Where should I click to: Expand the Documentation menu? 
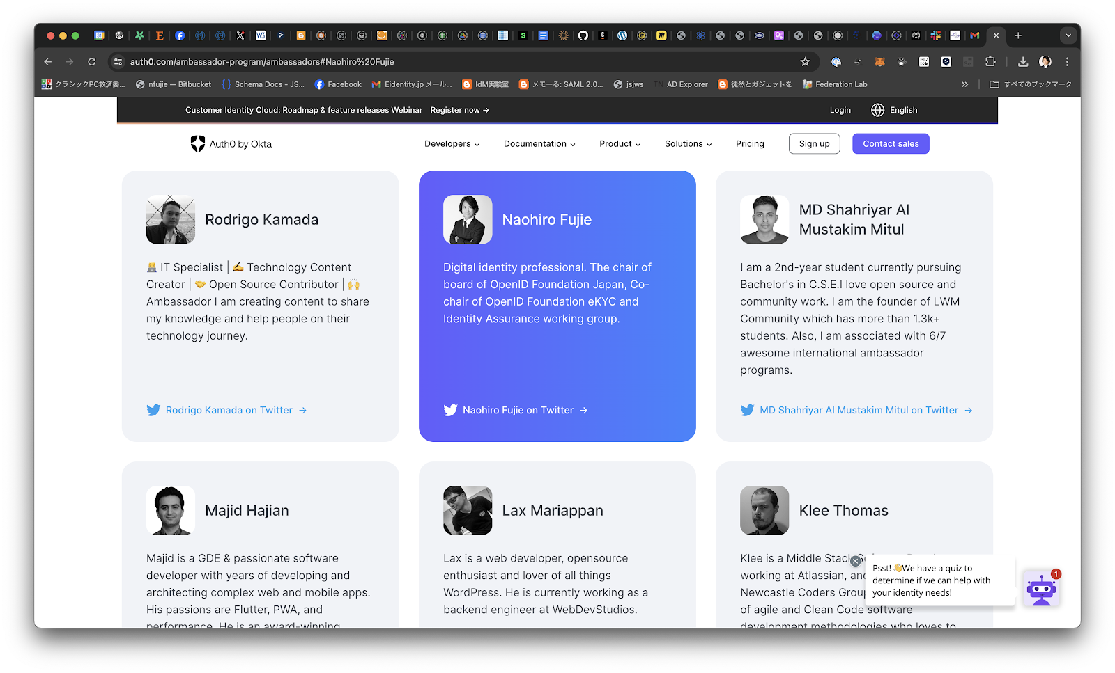pyautogui.click(x=539, y=144)
